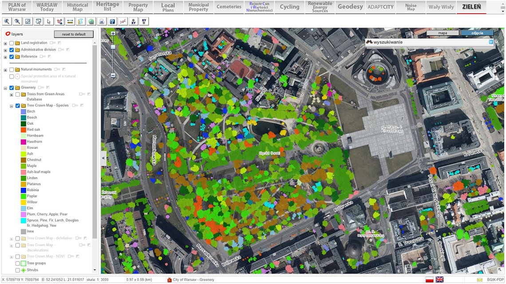Click the City of Warsaw Greenery icon

point(170,280)
